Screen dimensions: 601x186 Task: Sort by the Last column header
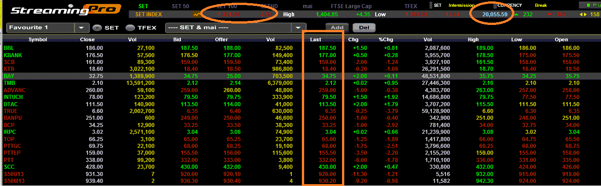[316, 39]
